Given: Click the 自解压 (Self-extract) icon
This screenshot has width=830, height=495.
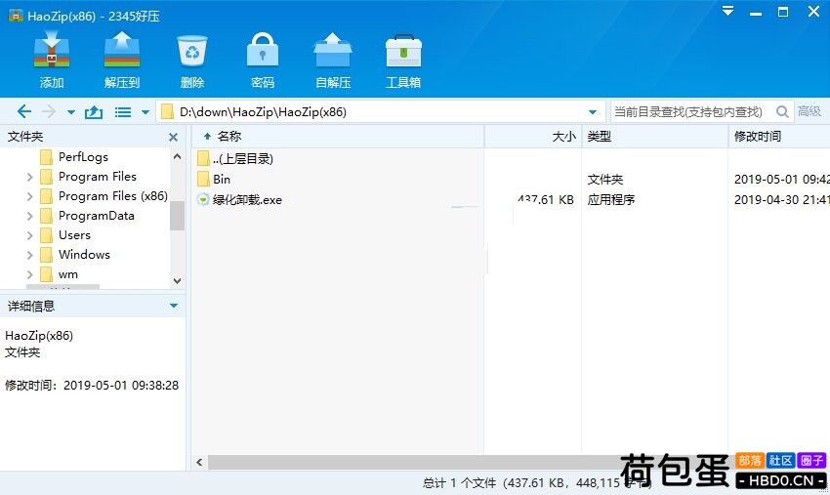Looking at the screenshot, I should coord(333,50).
